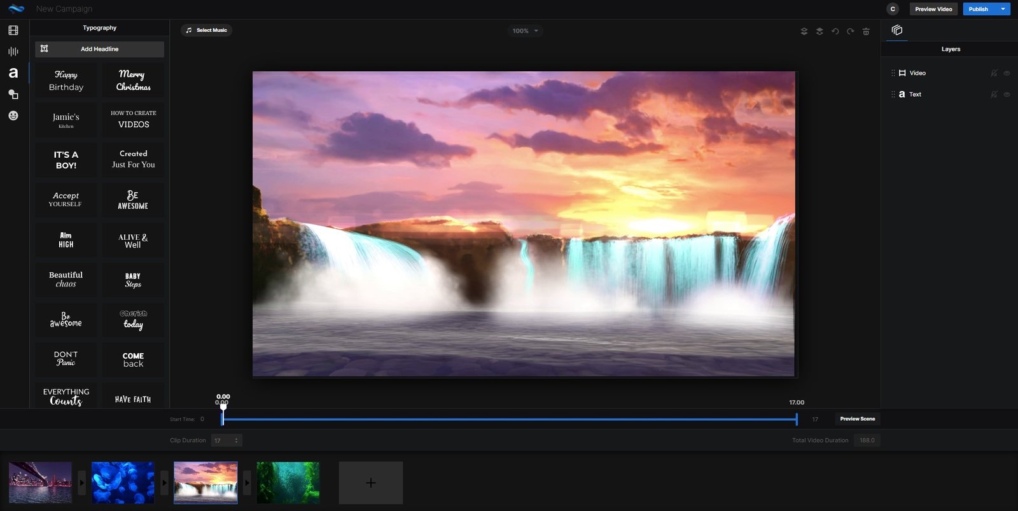Click the redo arrow icon
This screenshot has width=1018, height=511.
tap(850, 31)
